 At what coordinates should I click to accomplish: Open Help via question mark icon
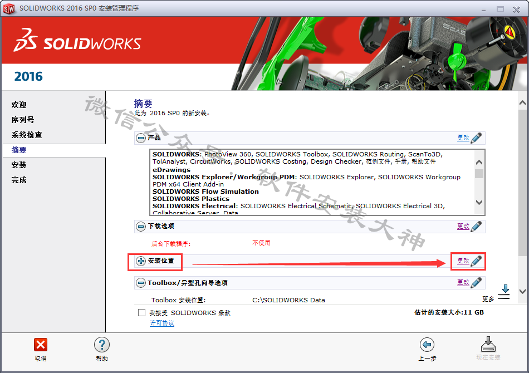(x=102, y=345)
